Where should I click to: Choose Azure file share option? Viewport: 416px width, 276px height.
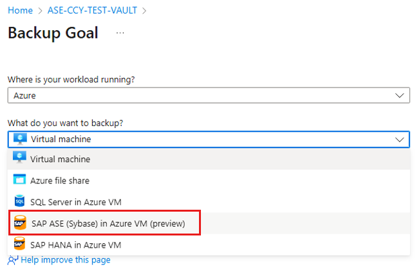point(209,181)
